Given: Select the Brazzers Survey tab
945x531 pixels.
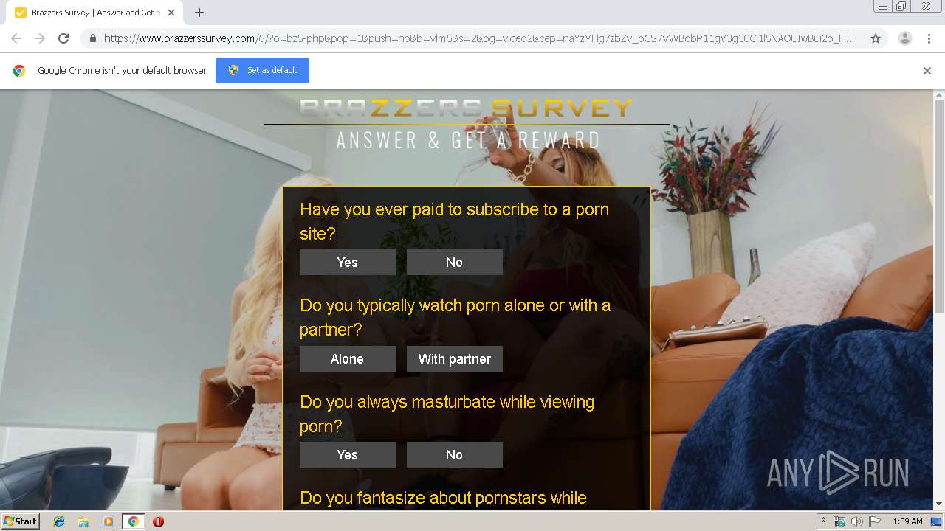Looking at the screenshot, I should 94,13.
